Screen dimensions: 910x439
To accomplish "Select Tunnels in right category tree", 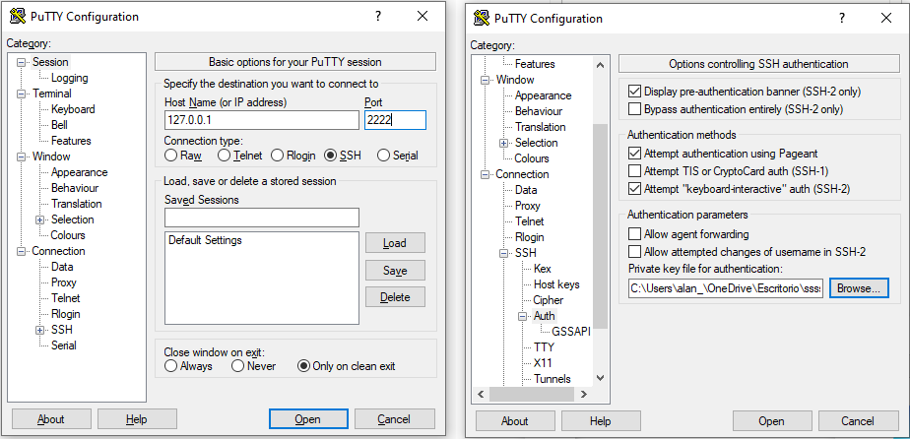I will click(x=552, y=379).
